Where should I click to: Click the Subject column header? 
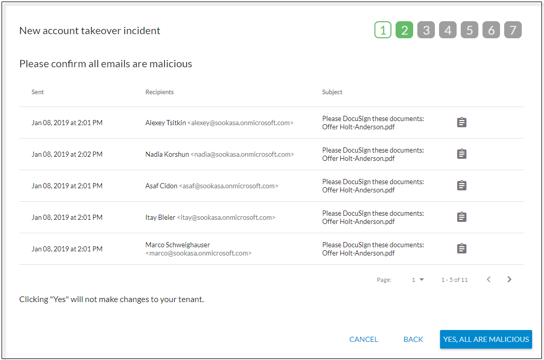click(332, 92)
